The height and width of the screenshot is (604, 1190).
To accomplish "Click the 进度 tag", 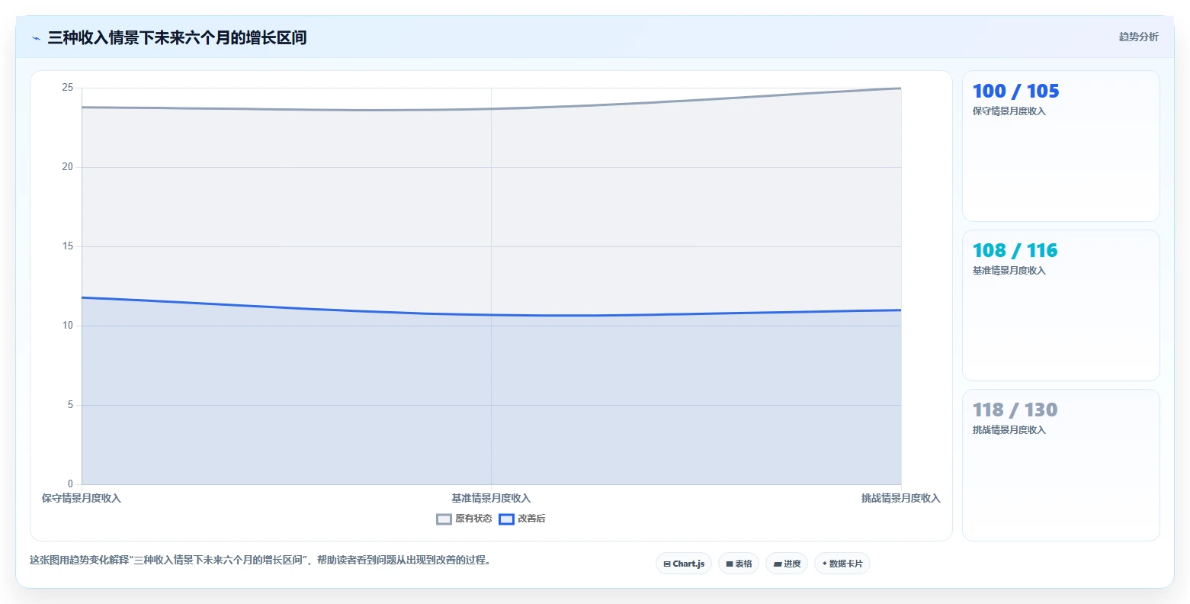I will (x=787, y=564).
